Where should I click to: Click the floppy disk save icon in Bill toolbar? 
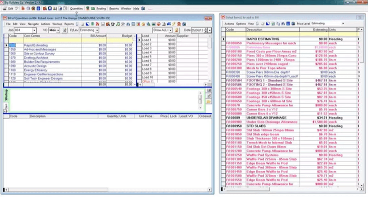(103, 24)
